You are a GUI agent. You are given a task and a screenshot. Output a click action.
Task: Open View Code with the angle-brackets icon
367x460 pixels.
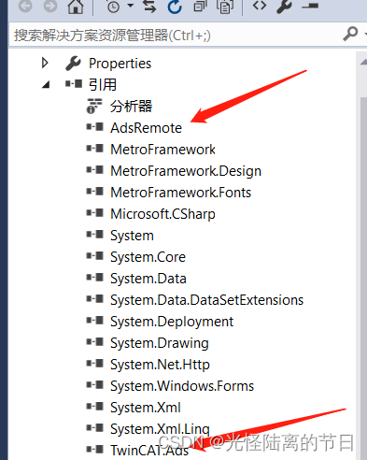click(260, 6)
